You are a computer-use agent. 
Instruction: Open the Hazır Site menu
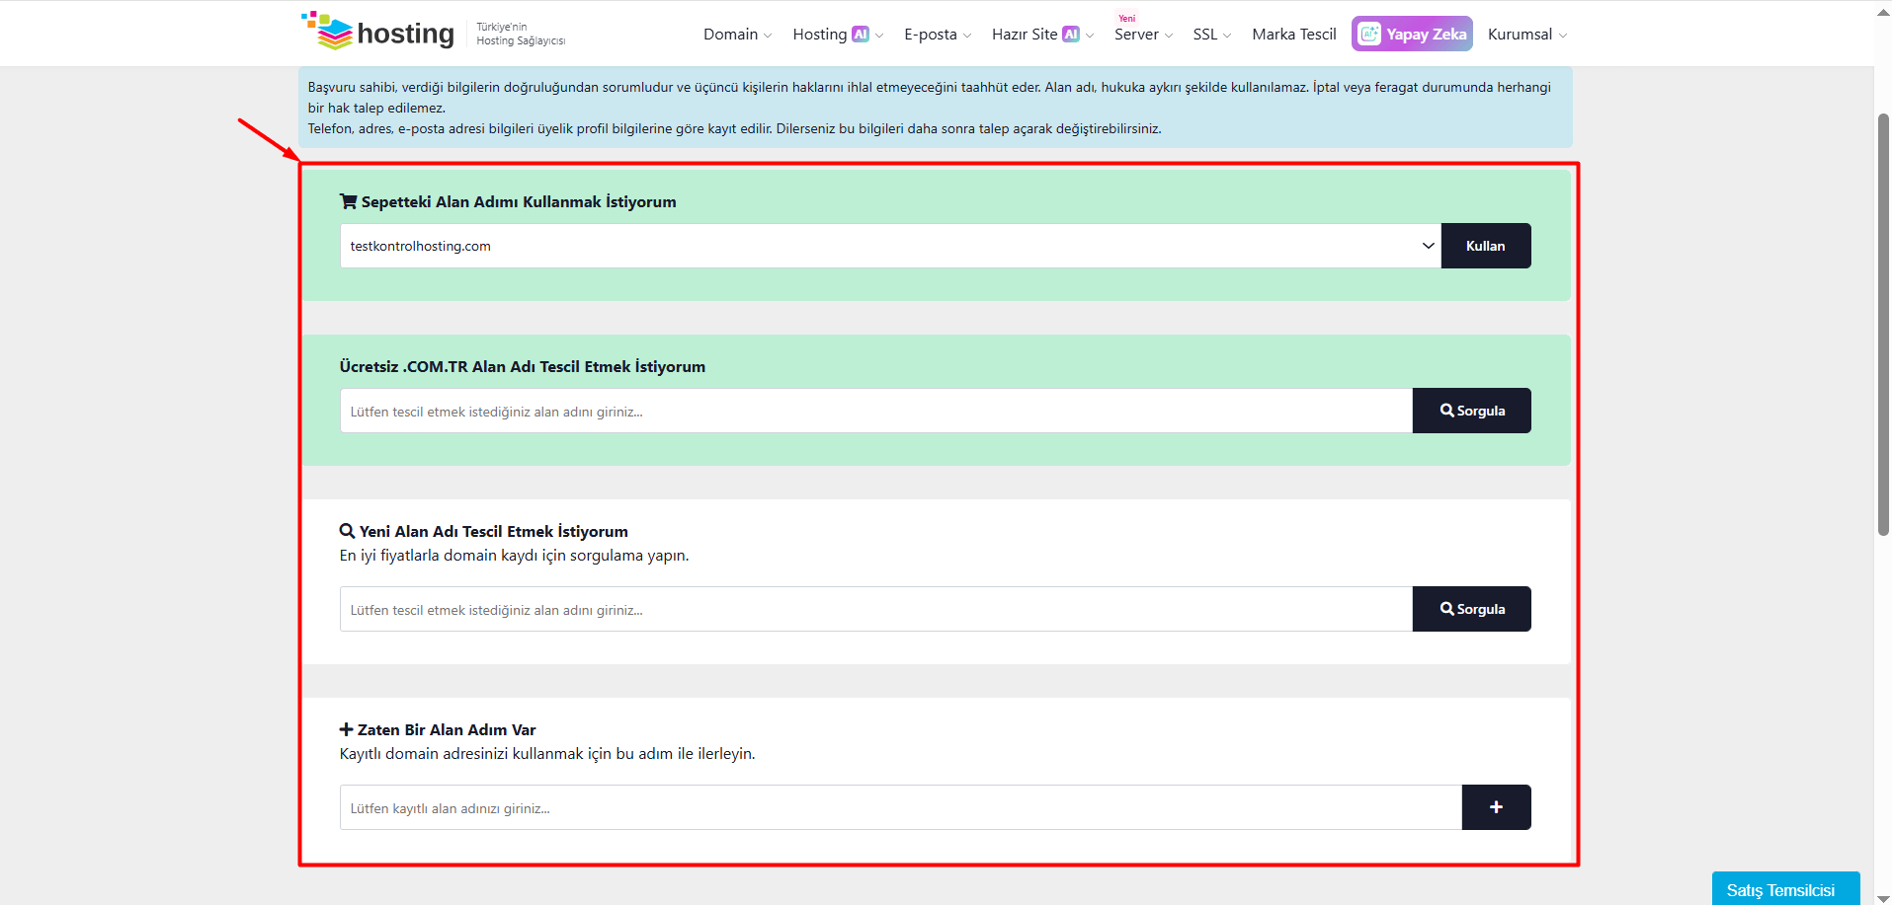tap(1042, 35)
